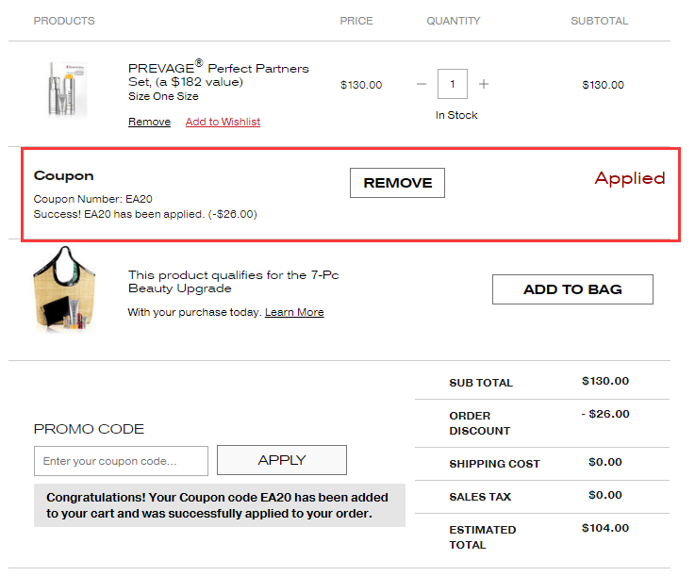Click the ORDER DISCOUNT value
The height and width of the screenshot is (576, 695).
pyautogui.click(x=605, y=414)
